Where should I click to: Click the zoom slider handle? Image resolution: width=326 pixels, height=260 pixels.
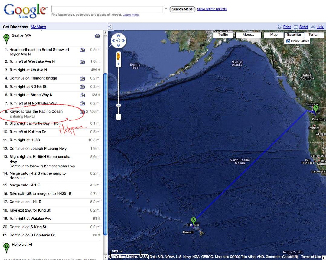[x=119, y=105]
